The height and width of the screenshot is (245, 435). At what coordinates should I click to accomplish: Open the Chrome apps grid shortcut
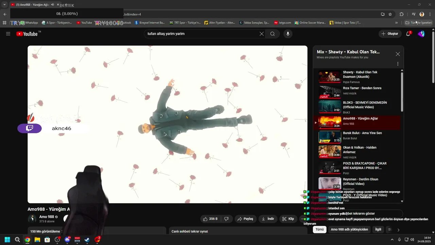click(x=4, y=23)
